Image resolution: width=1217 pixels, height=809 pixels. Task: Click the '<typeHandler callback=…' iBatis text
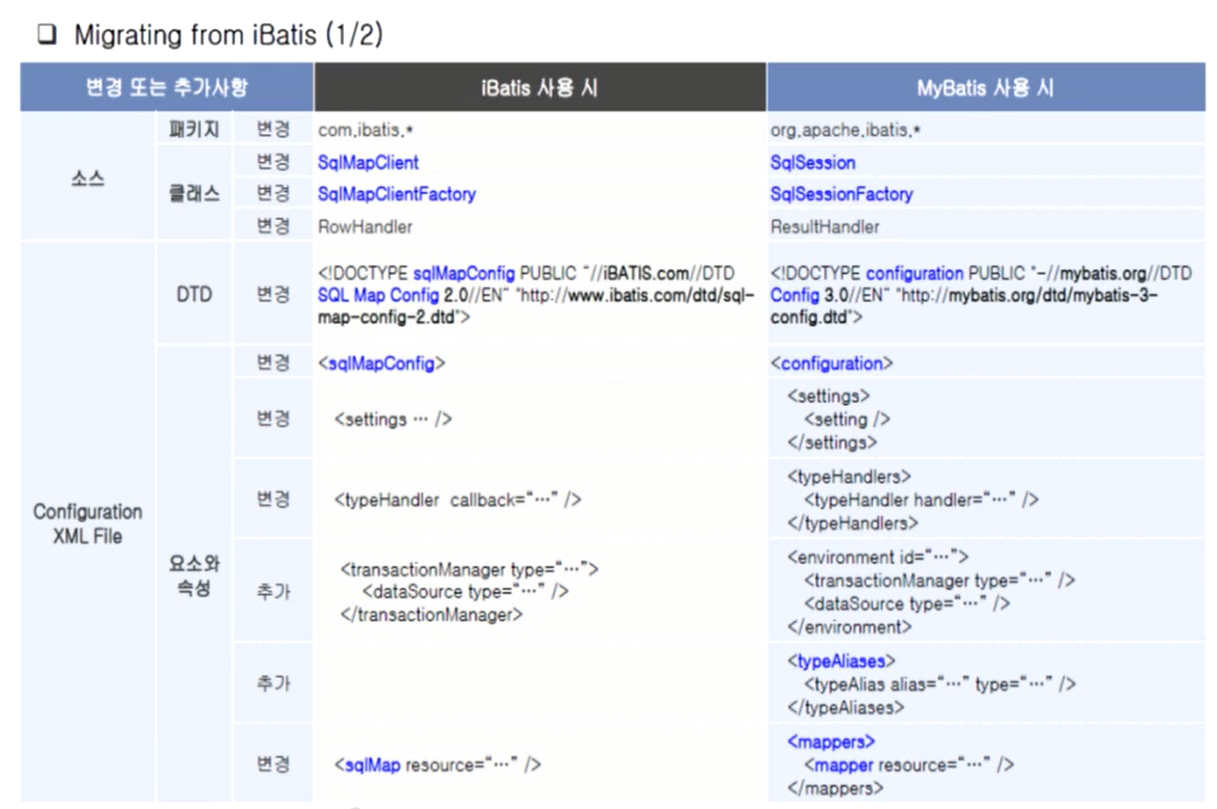(x=458, y=500)
